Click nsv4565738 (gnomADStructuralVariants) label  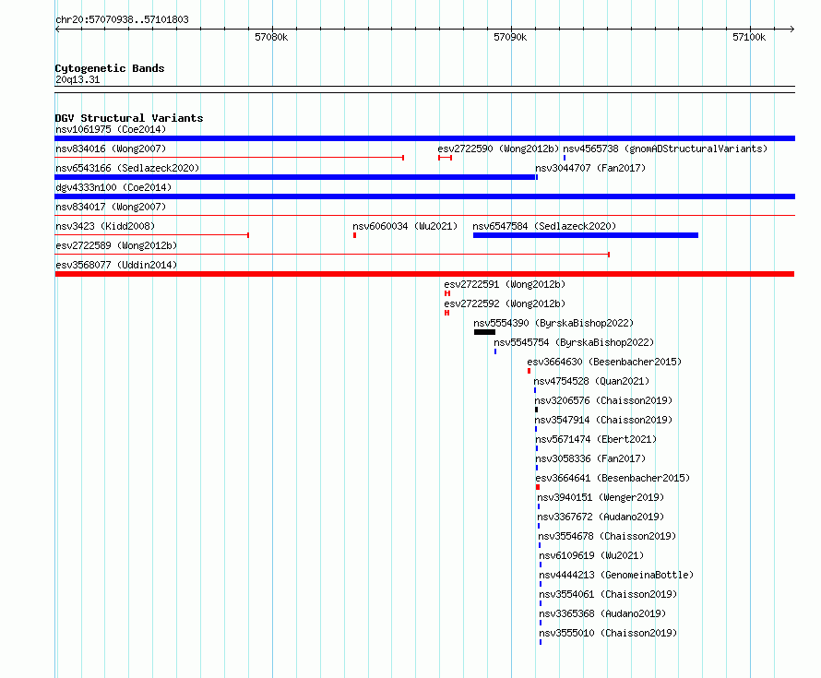(665, 149)
